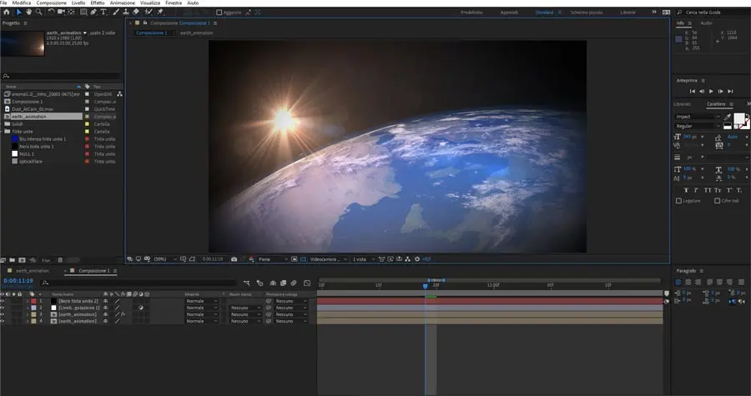
Task: Play the preview
Action: 711,91
